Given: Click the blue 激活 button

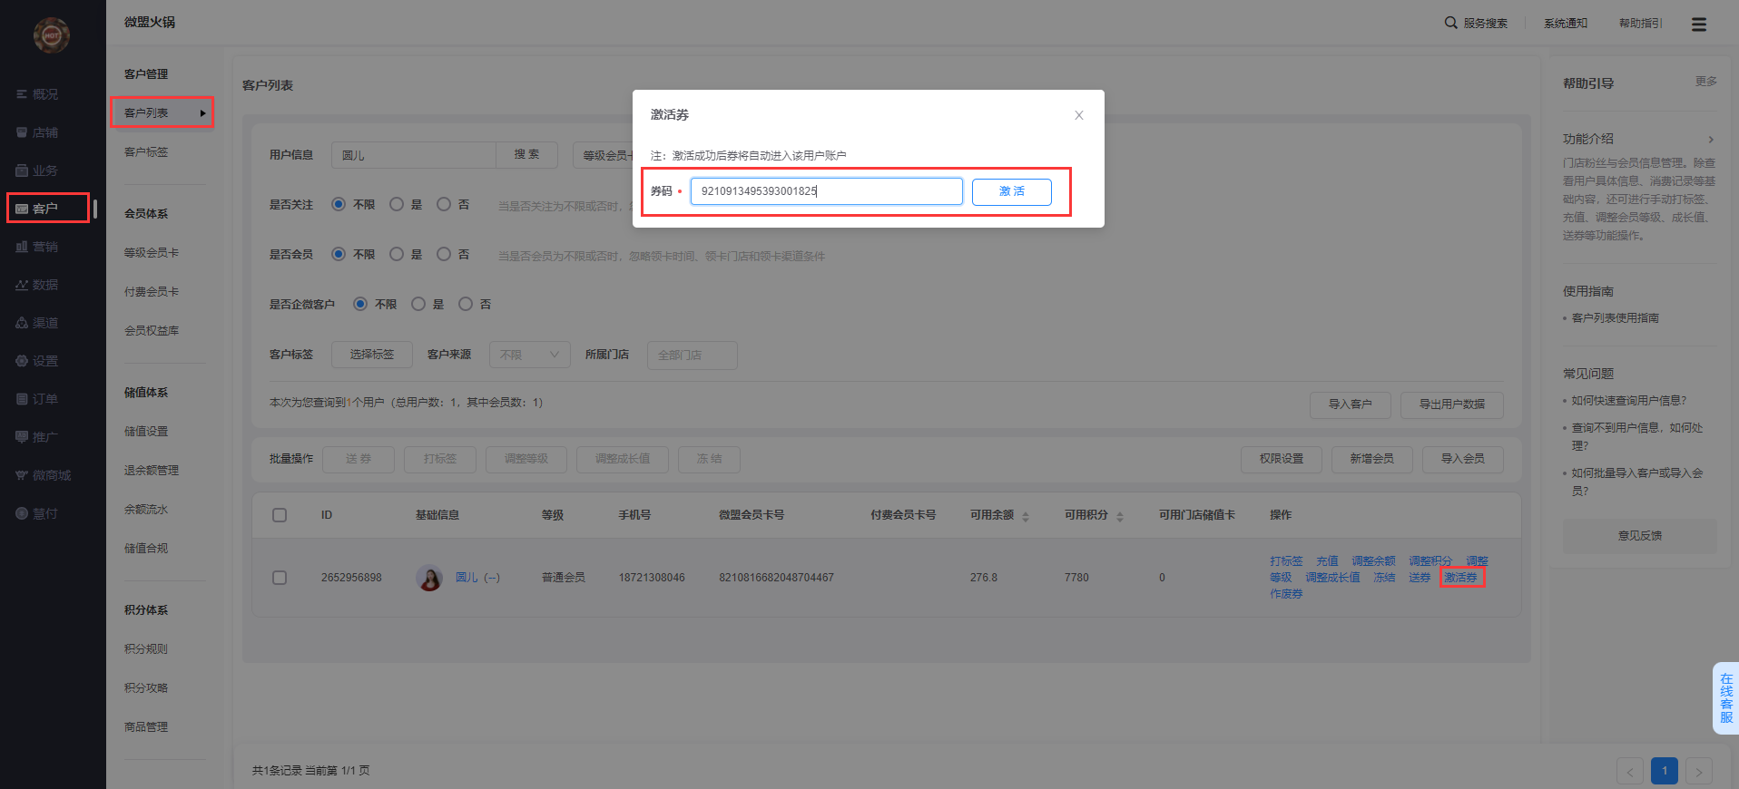Looking at the screenshot, I should [1011, 191].
